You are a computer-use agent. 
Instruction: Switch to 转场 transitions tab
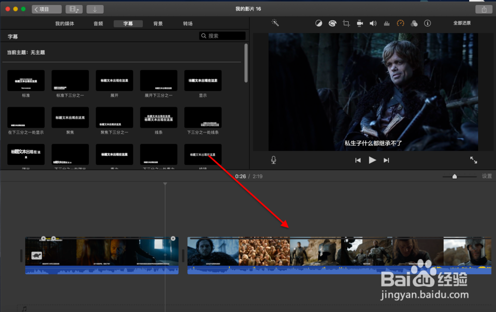(188, 23)
